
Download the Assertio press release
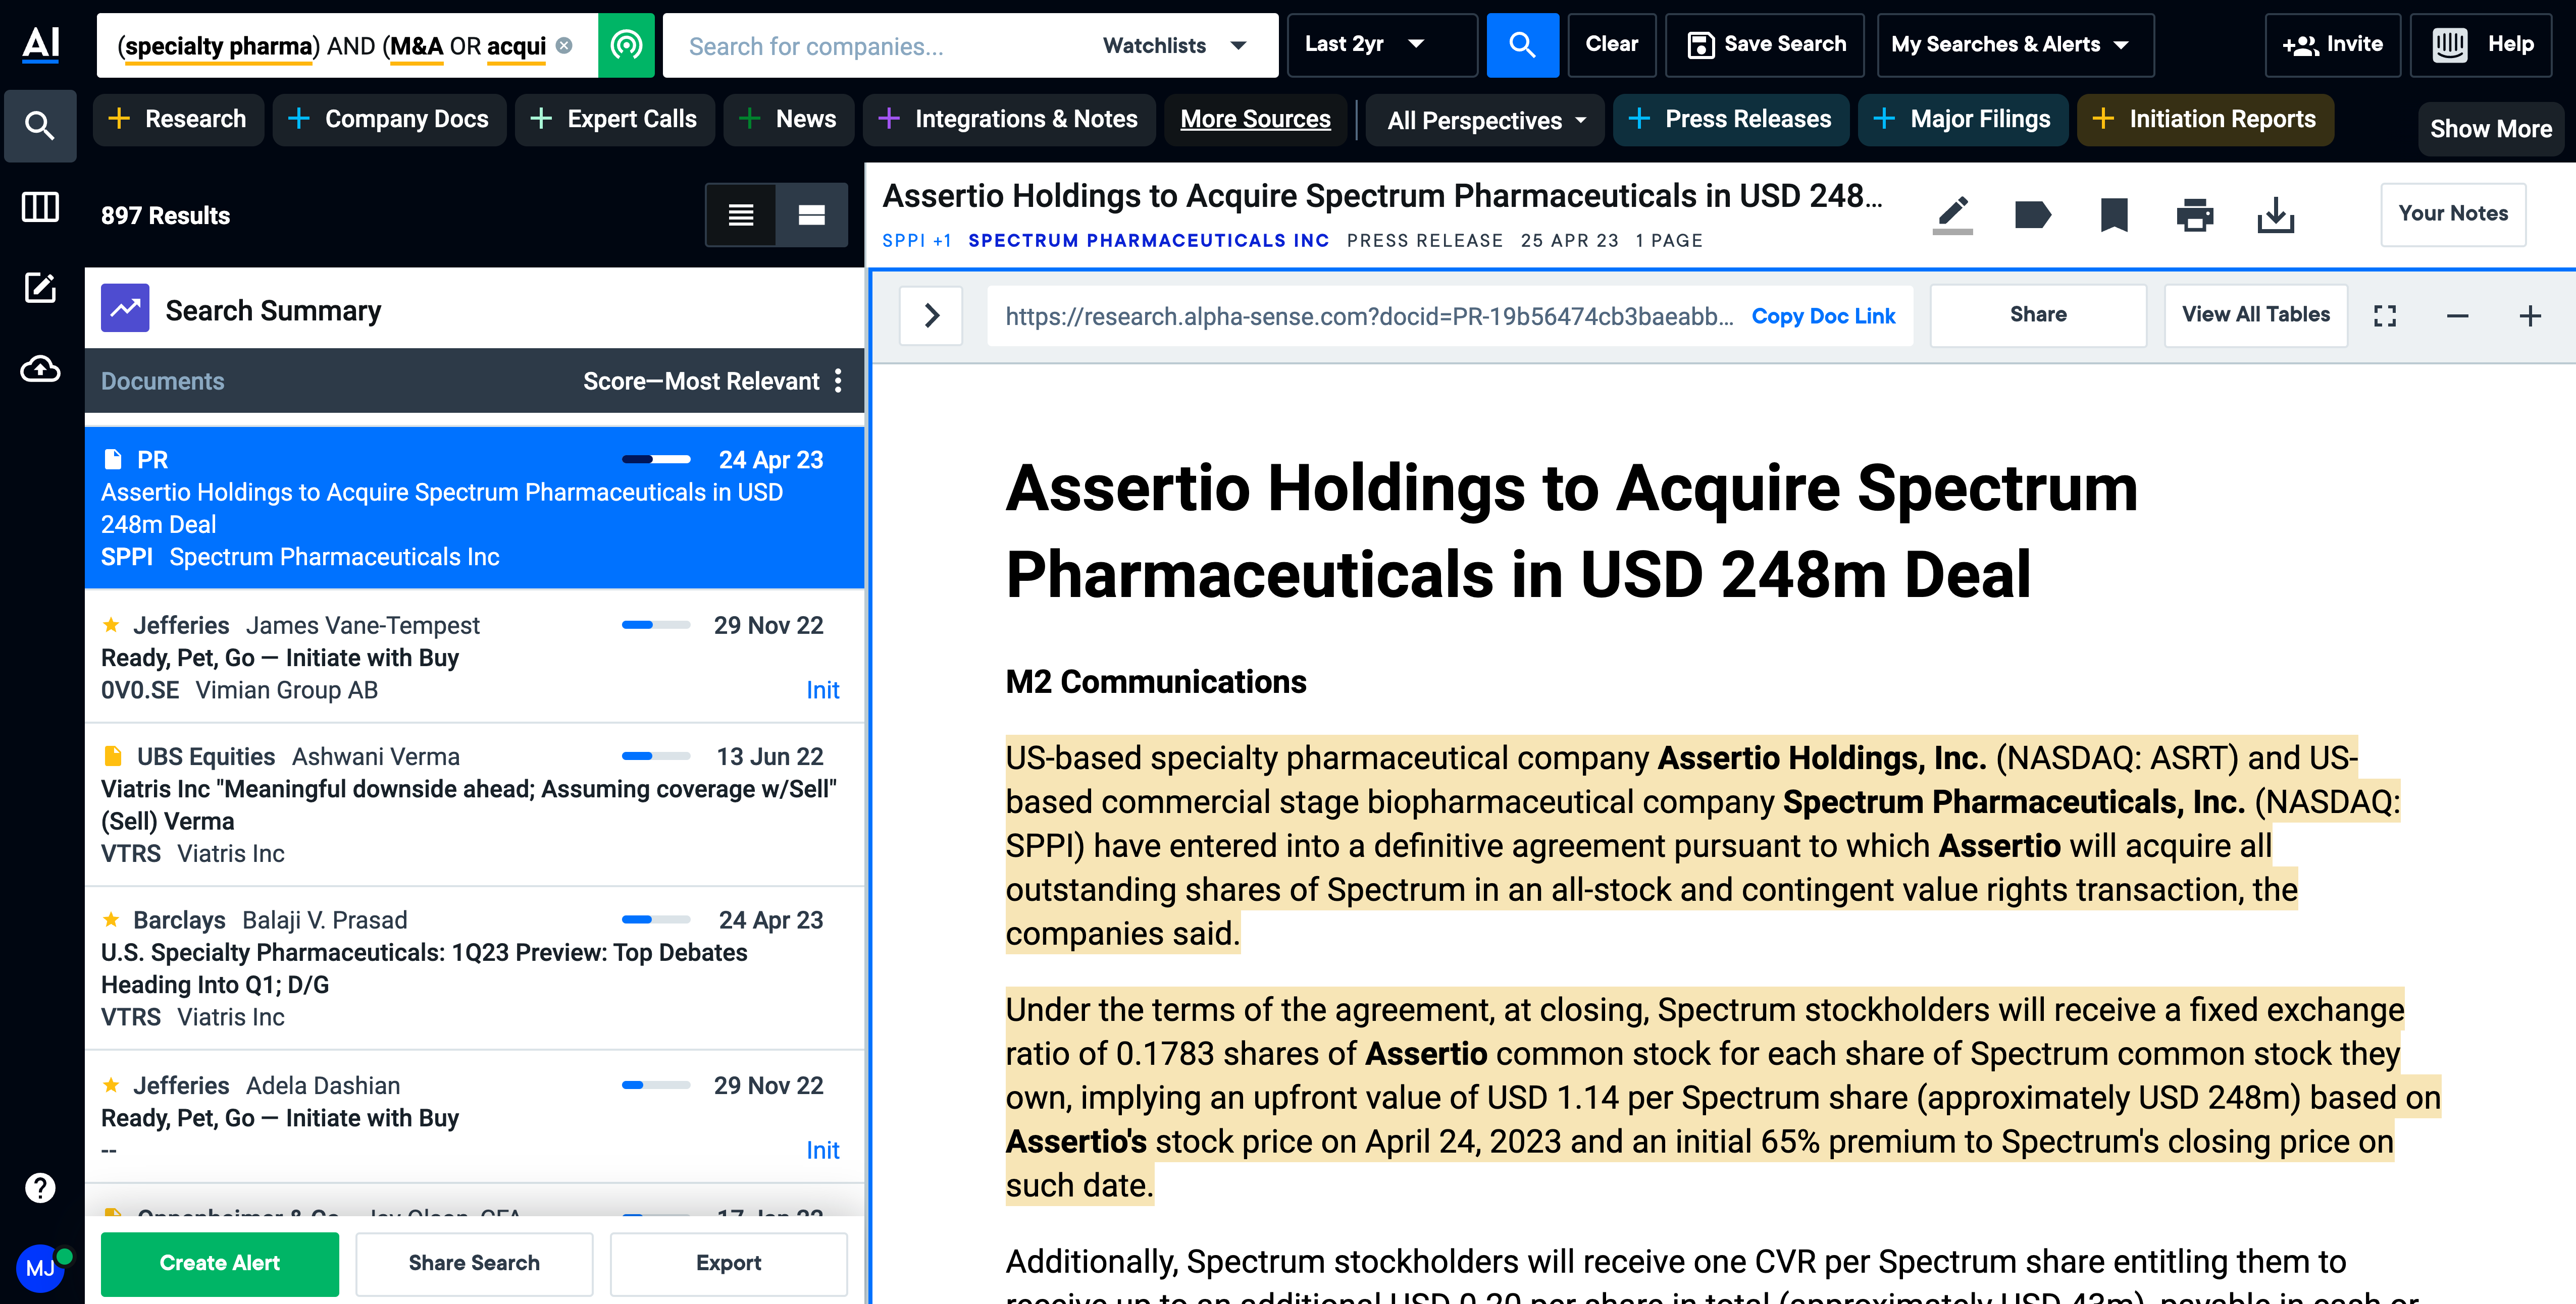click(x=2276, y=215)
